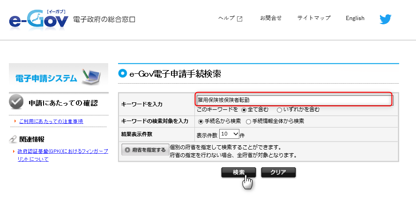Click the blue circle icon beside e-Gov電子申請手続検索
Viewport: 416px width, 200px height.
pyautogui.click(x=122, y=73)
